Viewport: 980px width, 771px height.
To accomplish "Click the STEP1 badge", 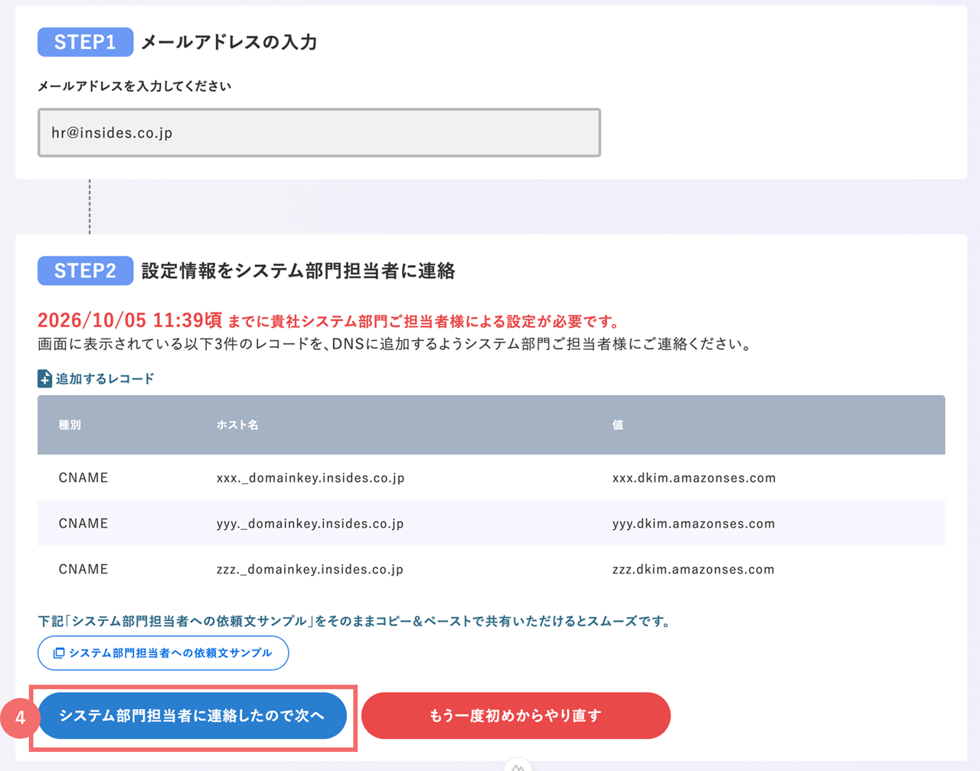I will pos(85,42).
